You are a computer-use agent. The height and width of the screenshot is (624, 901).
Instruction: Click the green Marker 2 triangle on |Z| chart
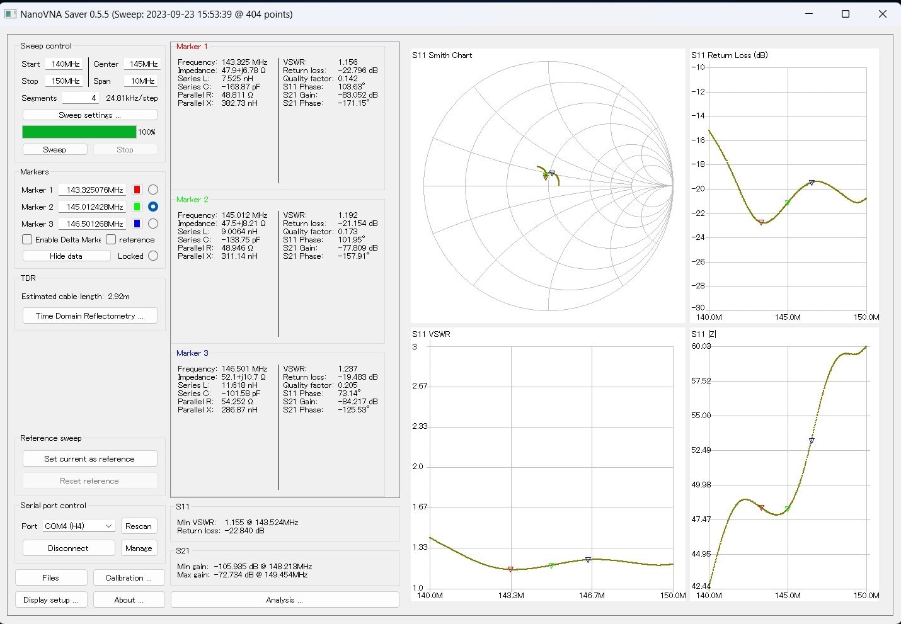point(788,508)
